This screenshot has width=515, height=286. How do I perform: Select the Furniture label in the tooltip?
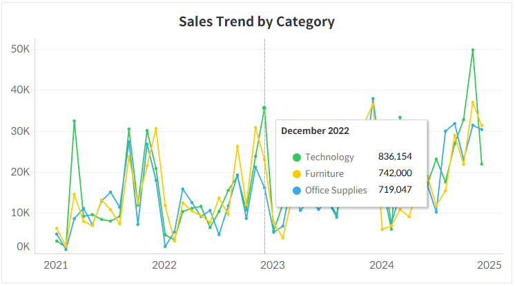click(324, 174)
